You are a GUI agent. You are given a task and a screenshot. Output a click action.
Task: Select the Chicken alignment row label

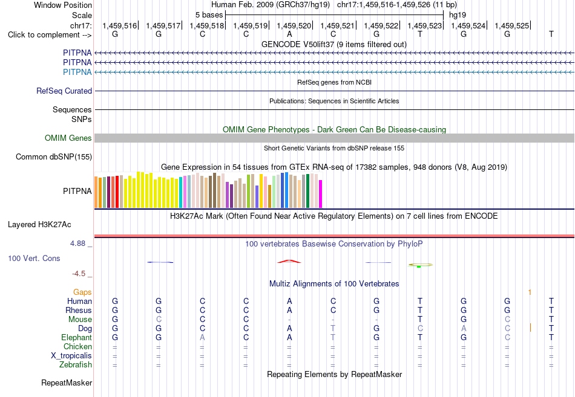(x=77, y=346)
